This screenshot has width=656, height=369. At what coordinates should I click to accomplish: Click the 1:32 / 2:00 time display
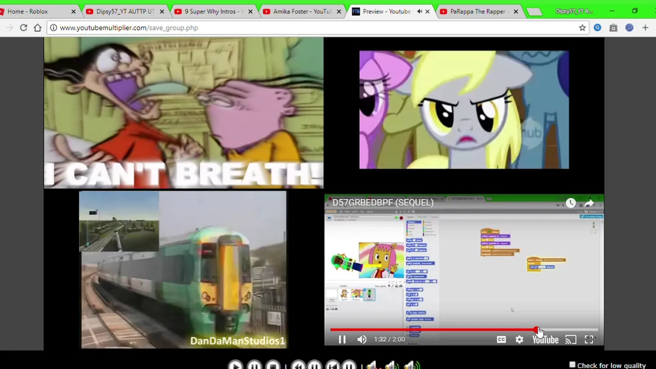(x=389, y=339)
